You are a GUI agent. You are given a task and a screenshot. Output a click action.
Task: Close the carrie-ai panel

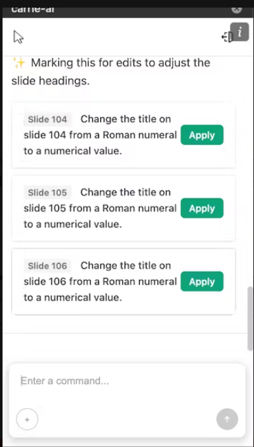pyautogui.click(x=236, y=10)
